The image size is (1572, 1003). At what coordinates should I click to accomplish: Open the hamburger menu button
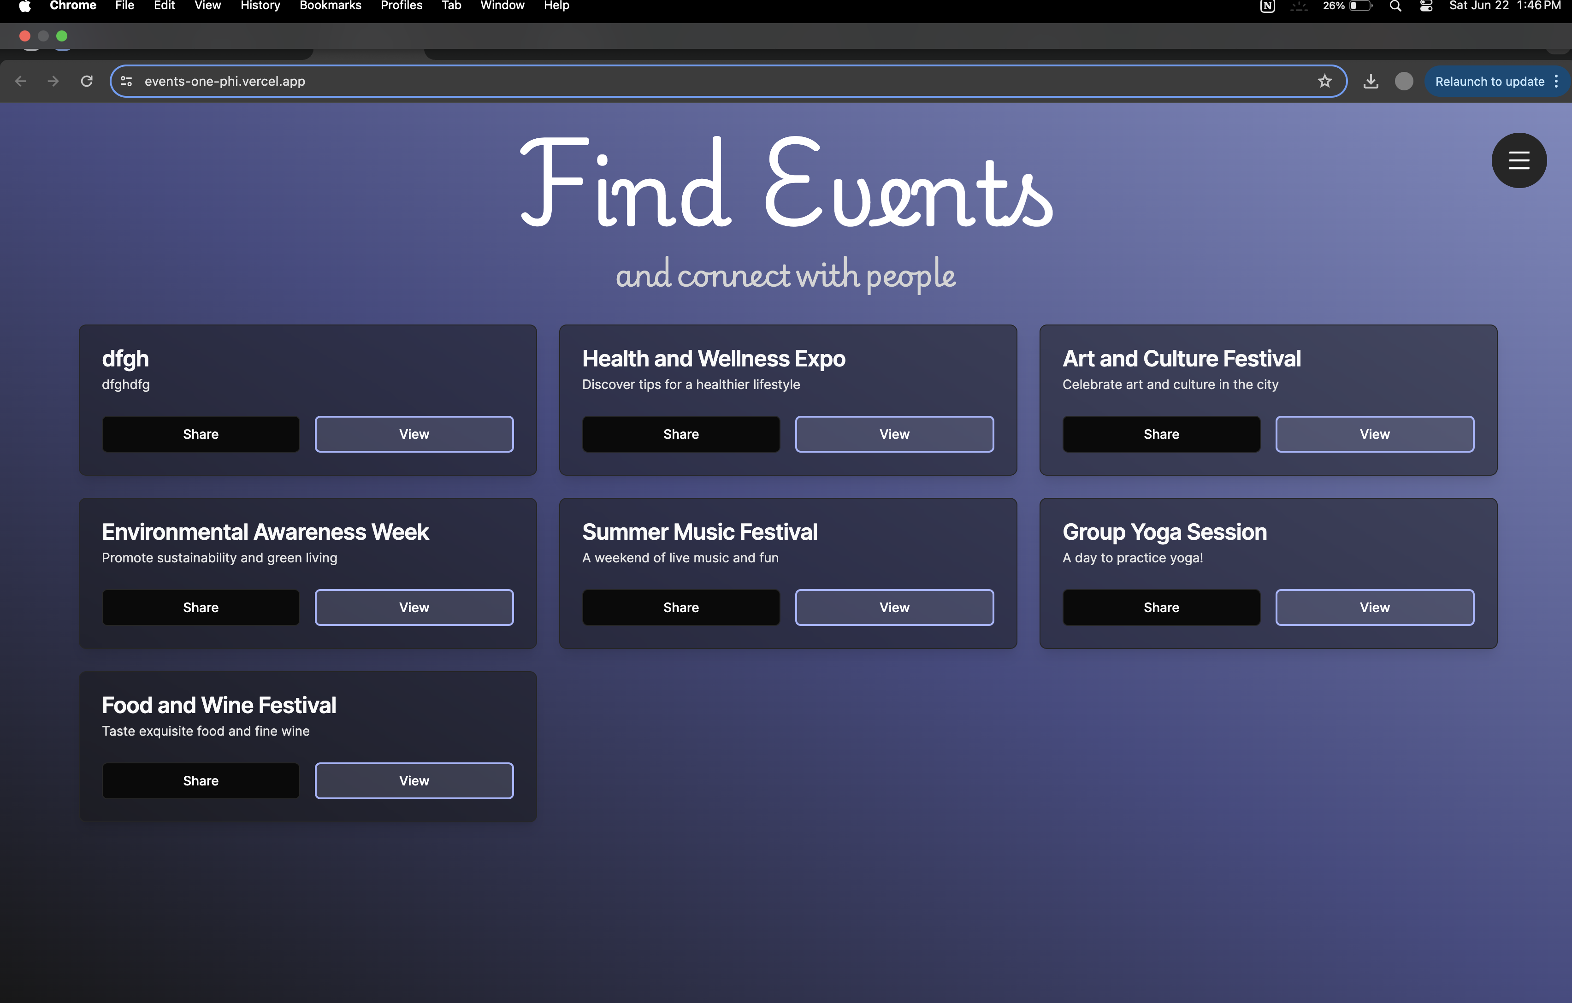[x=1519, y=160]
